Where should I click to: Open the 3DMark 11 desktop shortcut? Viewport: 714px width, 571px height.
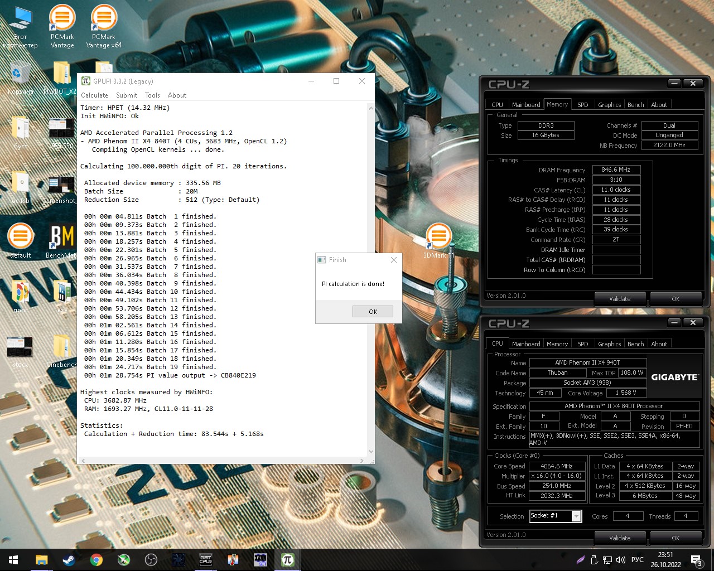coord(438,241)
